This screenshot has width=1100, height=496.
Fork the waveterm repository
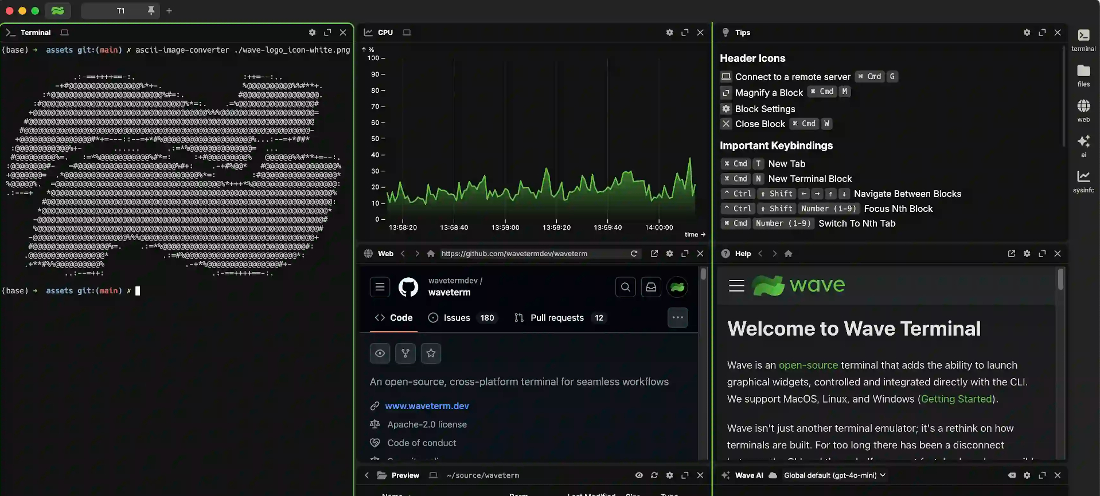pos(405,353)
